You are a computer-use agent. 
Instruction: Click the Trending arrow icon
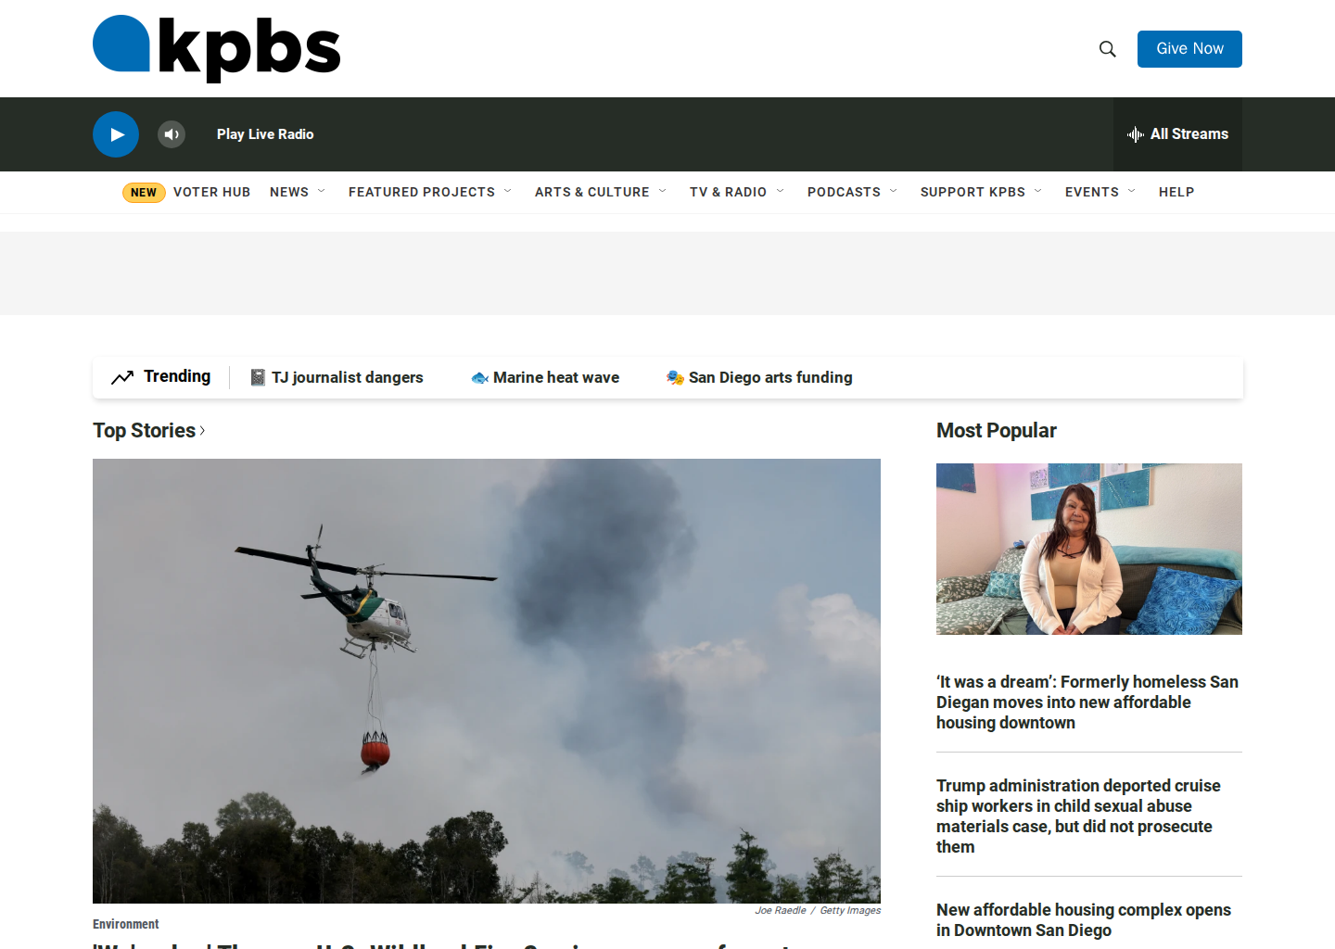coord(122,377)
